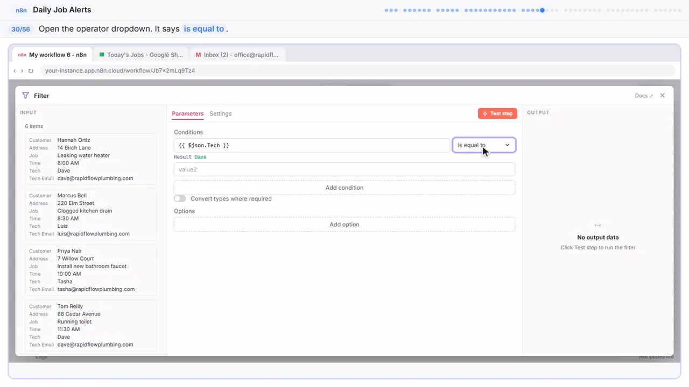Click Add option button
Viewport: 689px width, 387px height.
tap(344, 225)
